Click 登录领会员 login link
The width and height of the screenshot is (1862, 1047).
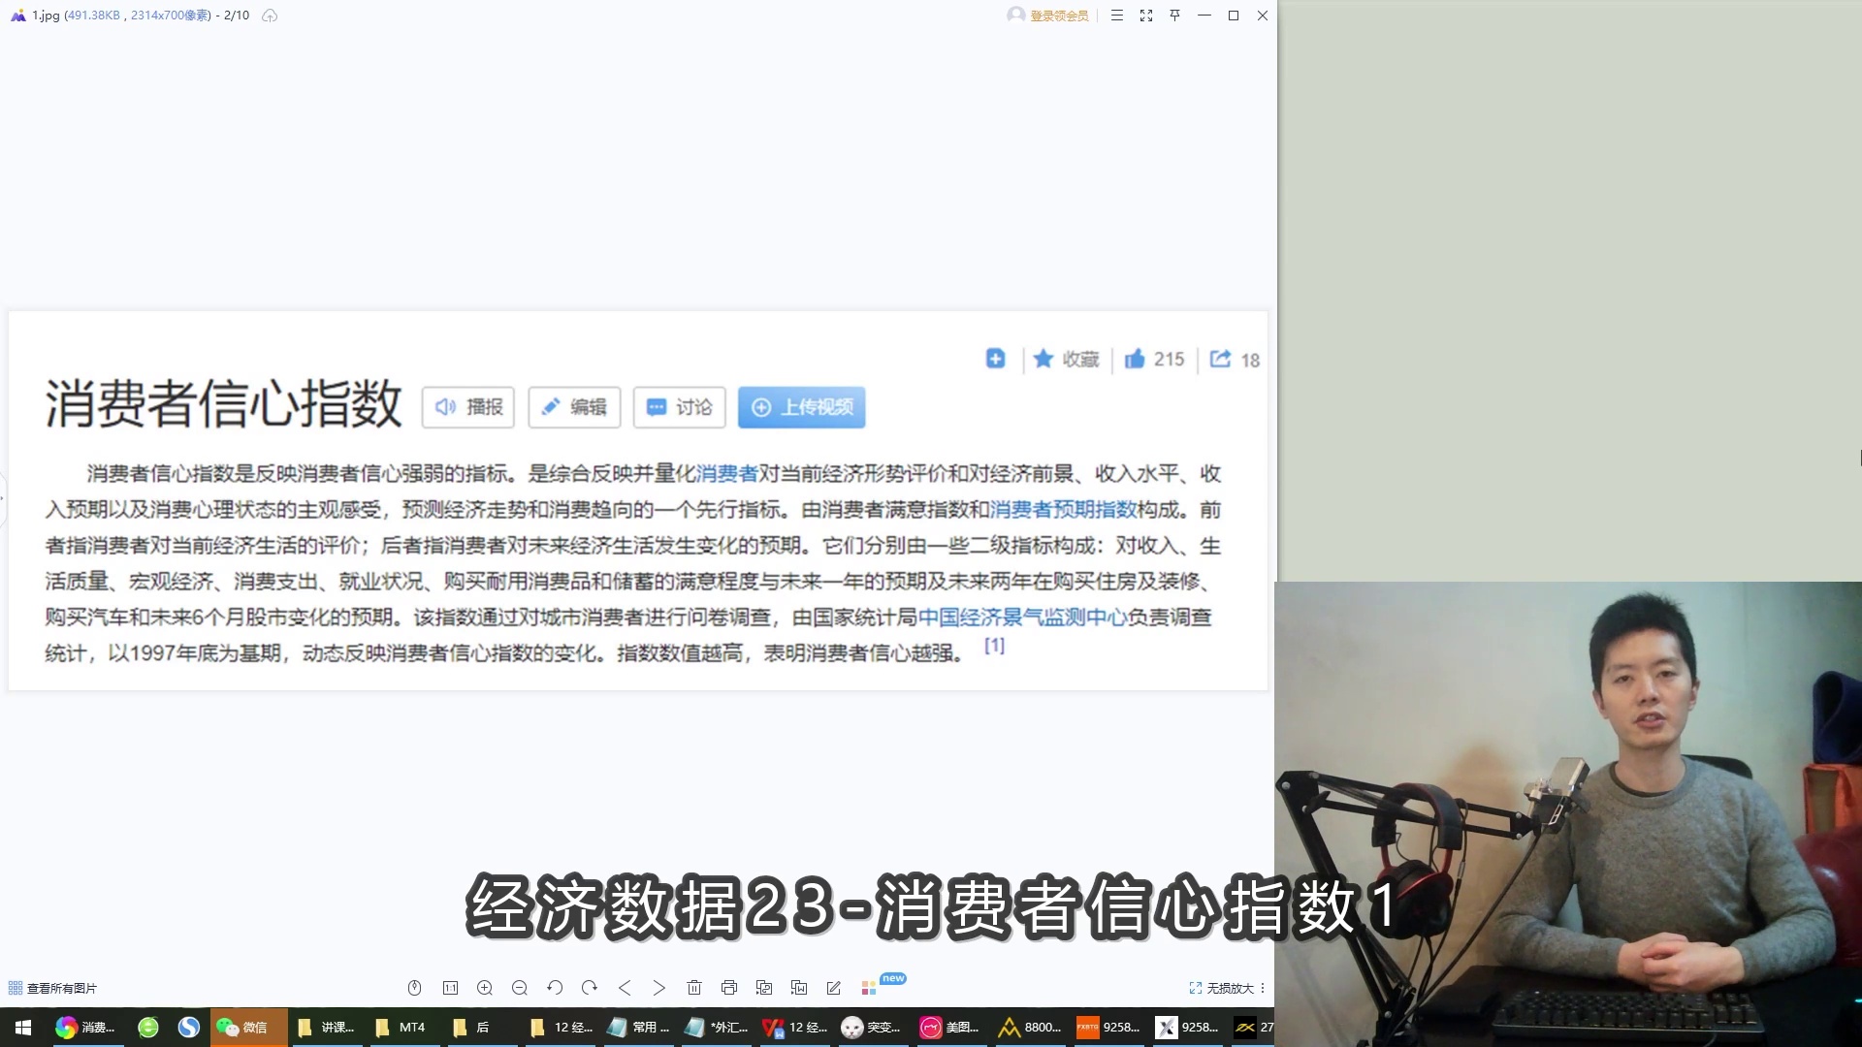1058,16
